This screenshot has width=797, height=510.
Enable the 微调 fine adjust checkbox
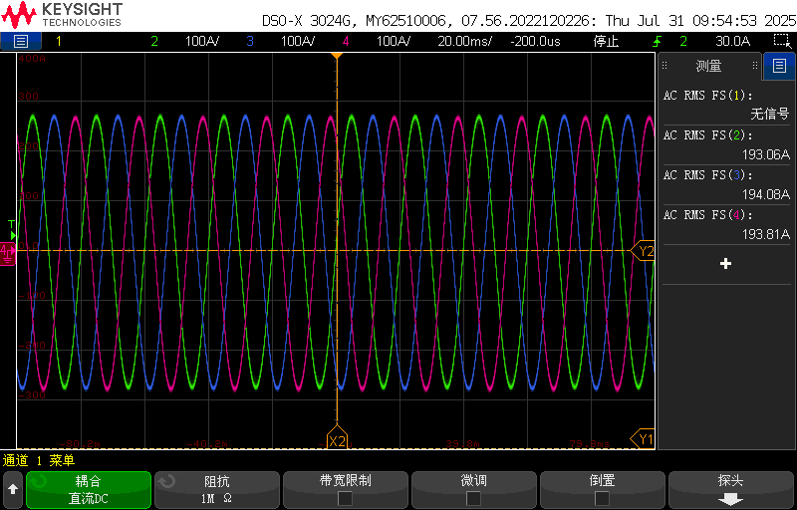tap(473, 498)
